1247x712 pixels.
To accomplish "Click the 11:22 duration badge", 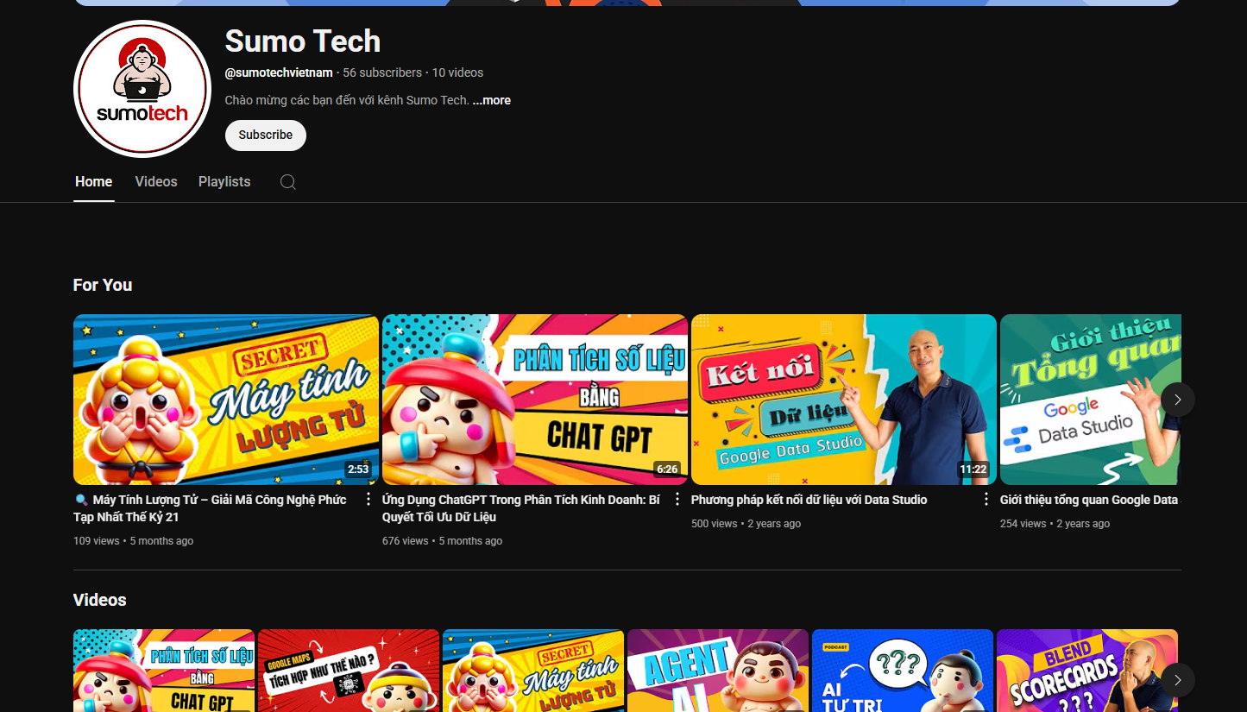I will [973, 469].
